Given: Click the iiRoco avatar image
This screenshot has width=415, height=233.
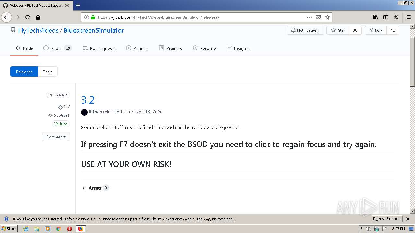Looking at the screenshot, I should [84, 112].
